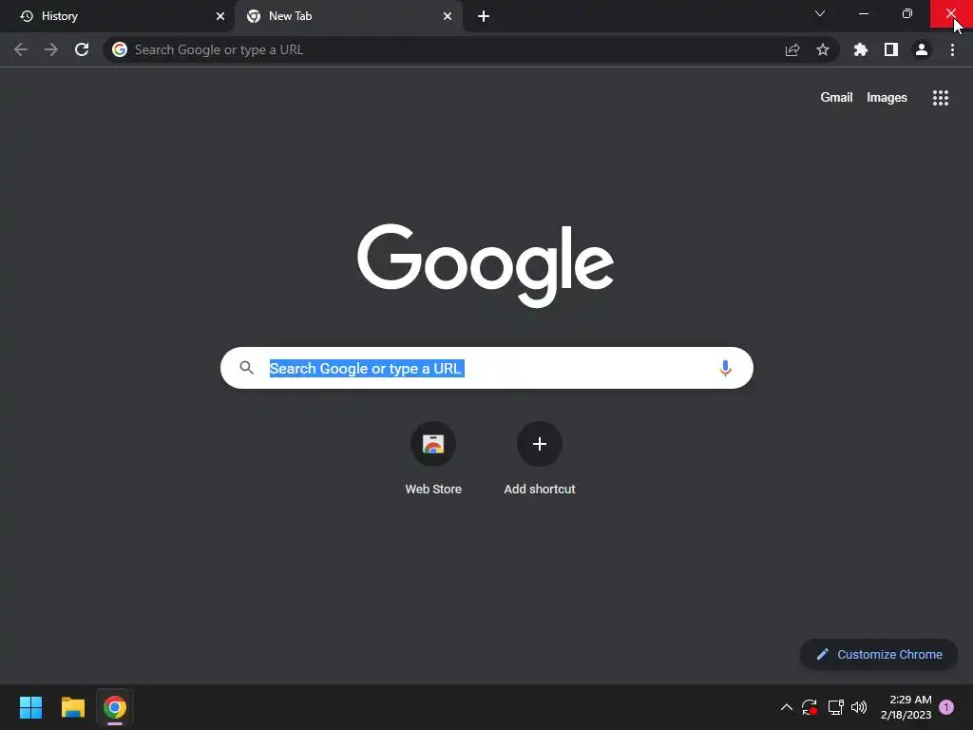Open the Extensions puzzle icon
This screenshot has width=973, height=730.
click(861, 49)
